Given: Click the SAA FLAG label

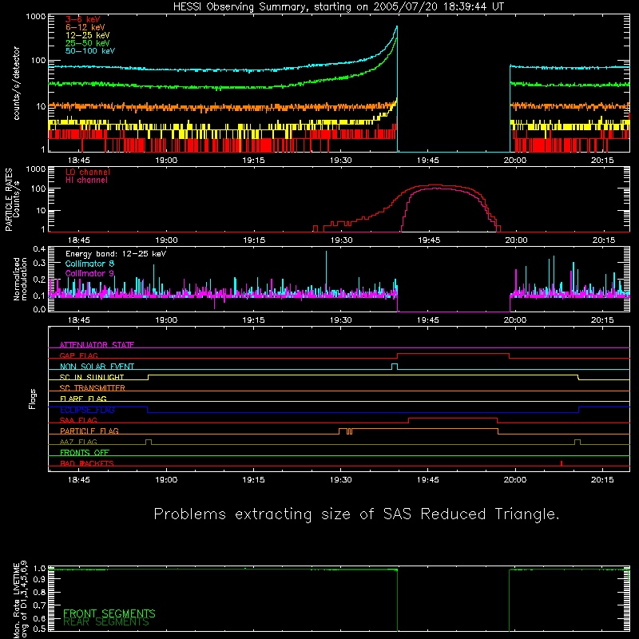Looking at the screenshot, I should [x=78, y=420].
